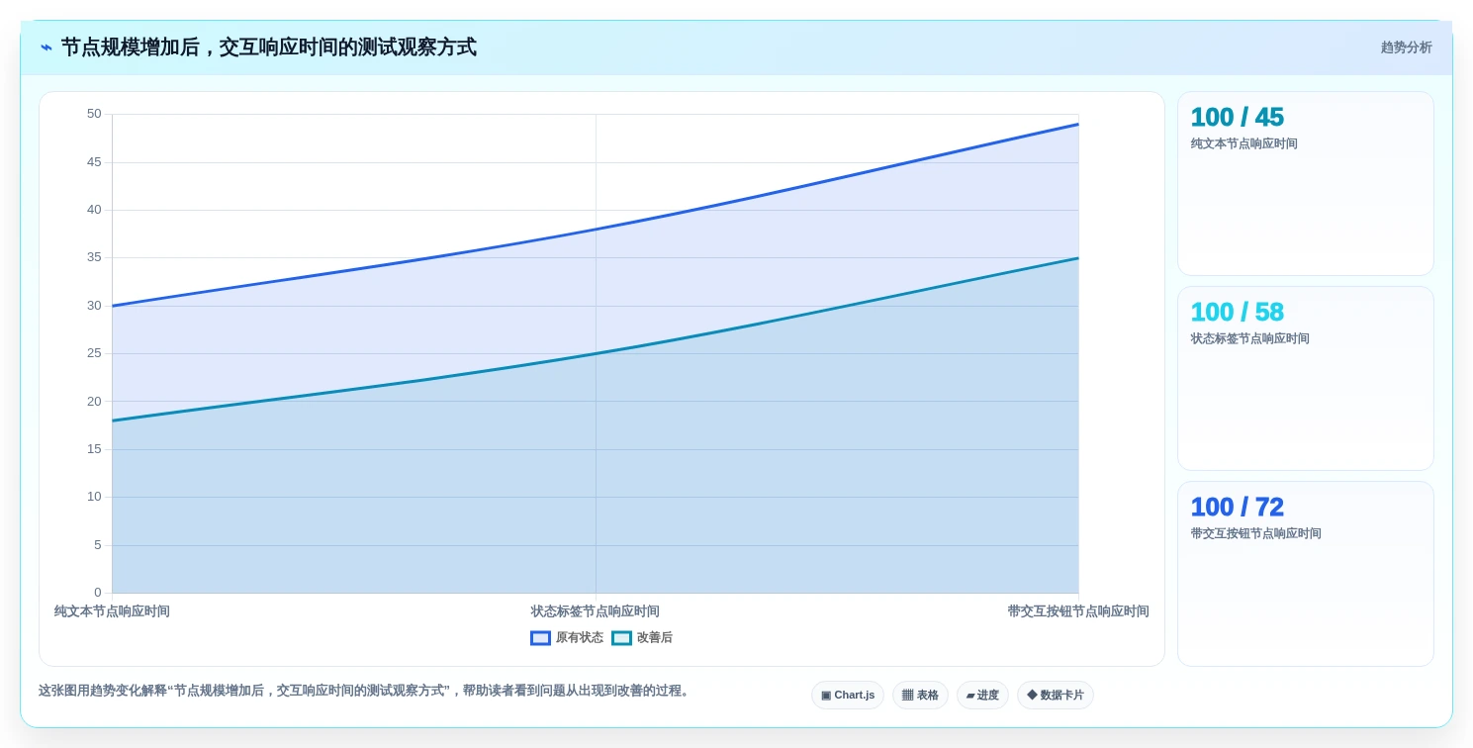1473x748 pixels.
Task: Click the 原有状态 legend label
Action: tap(580, 638)
